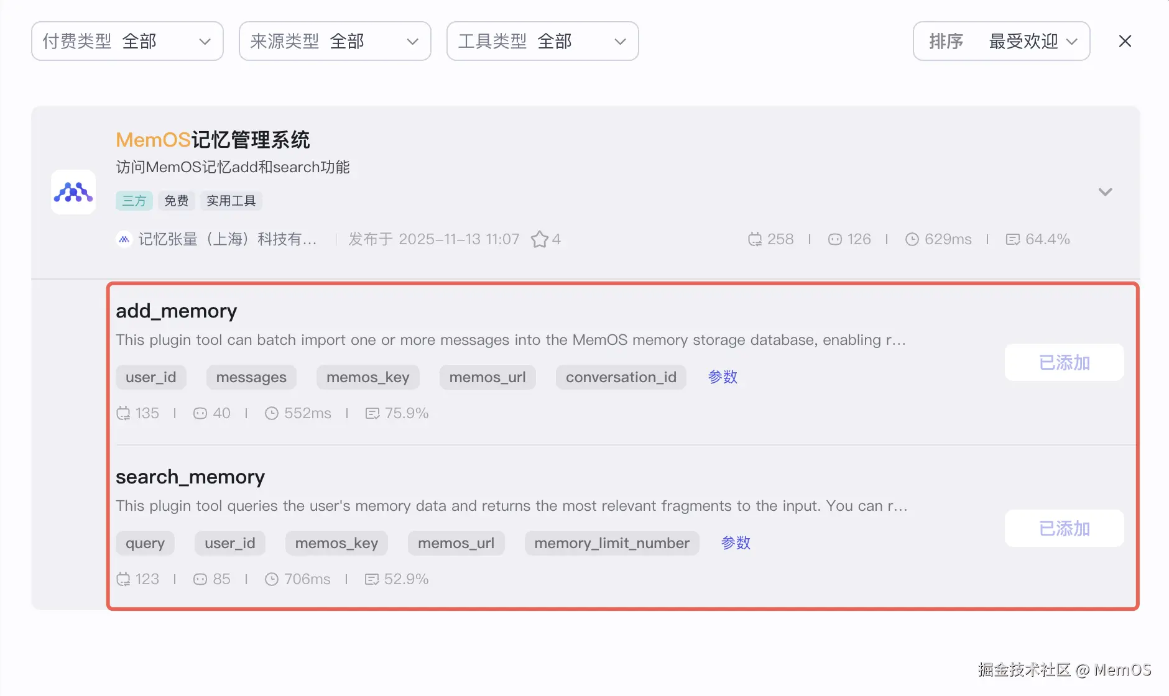Click the 实用工具 tag
Image resolution: width=1169 pixels, height=696 pixels.
click(231, 201)
